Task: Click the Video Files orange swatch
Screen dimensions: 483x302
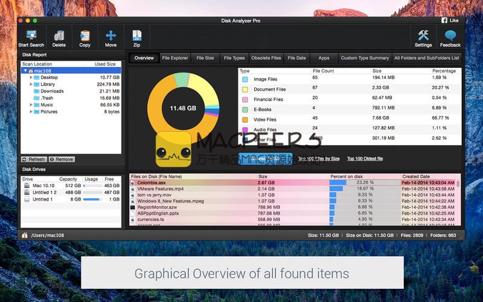Action: pos(245,120)
